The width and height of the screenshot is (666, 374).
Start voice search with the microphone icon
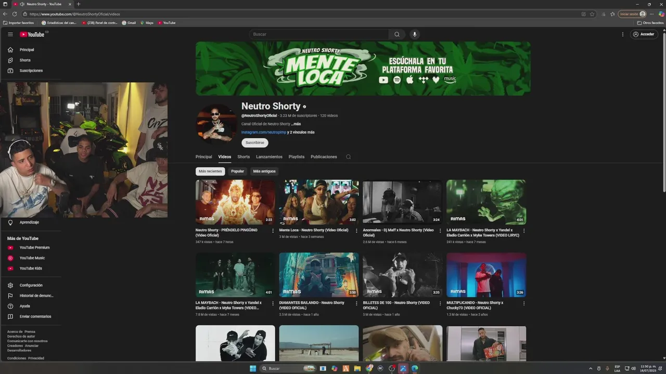click(x=415, y=34)
